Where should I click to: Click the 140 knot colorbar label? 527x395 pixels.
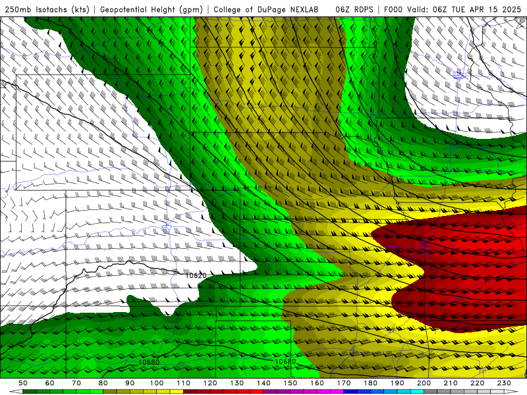(x=263, y=383)
